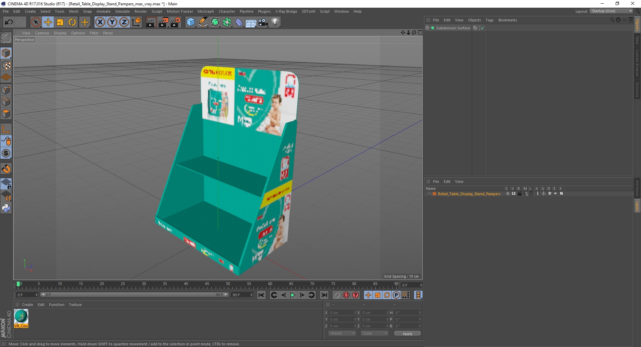Click the end frame 90 F field

point(242,295)
